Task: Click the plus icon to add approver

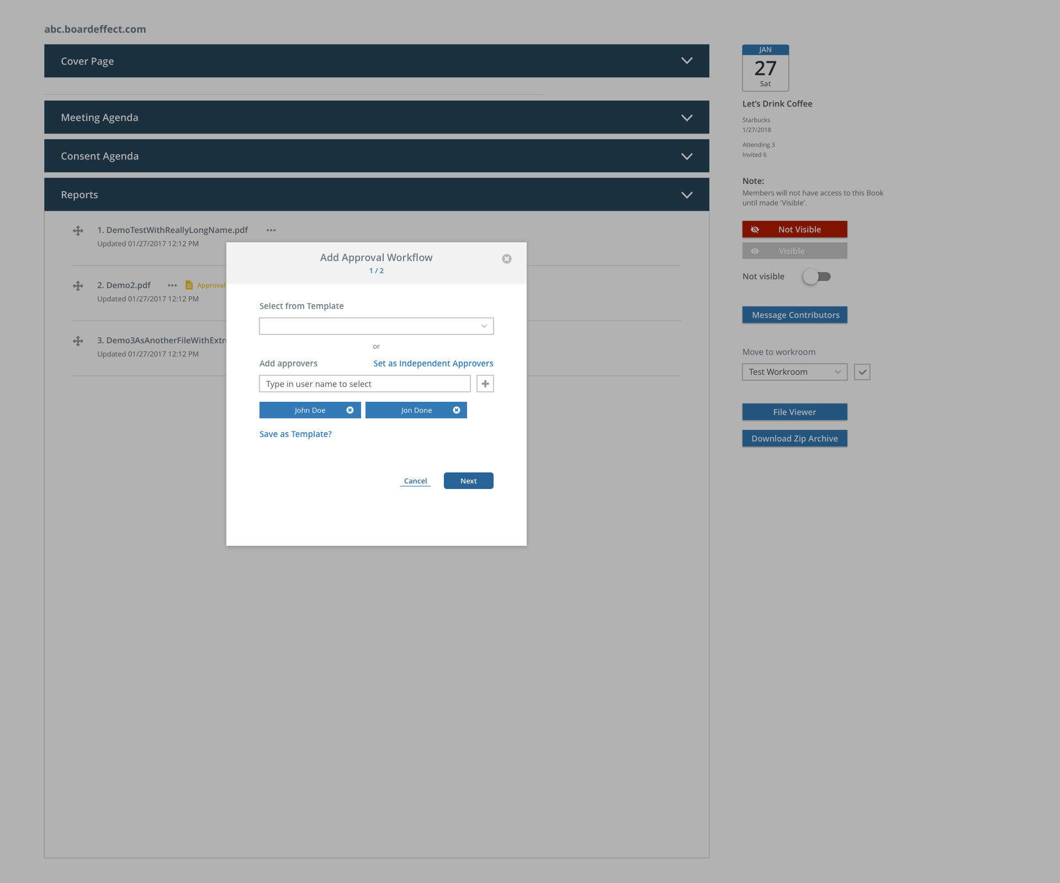Action: pos(485,384)
